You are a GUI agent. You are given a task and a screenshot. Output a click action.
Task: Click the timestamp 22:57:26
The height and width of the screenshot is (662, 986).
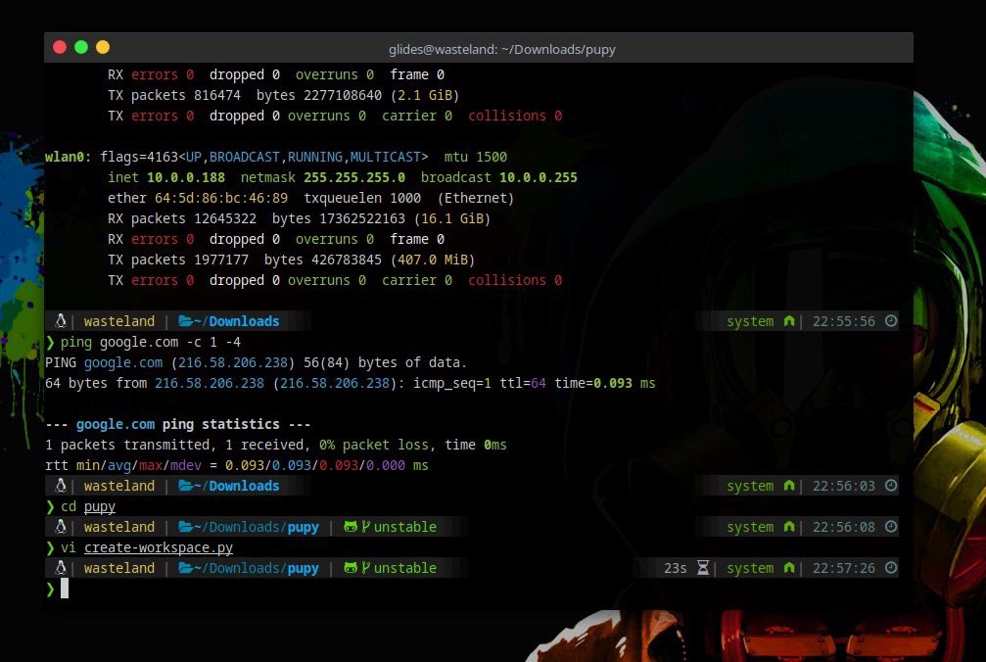(843, 568)
